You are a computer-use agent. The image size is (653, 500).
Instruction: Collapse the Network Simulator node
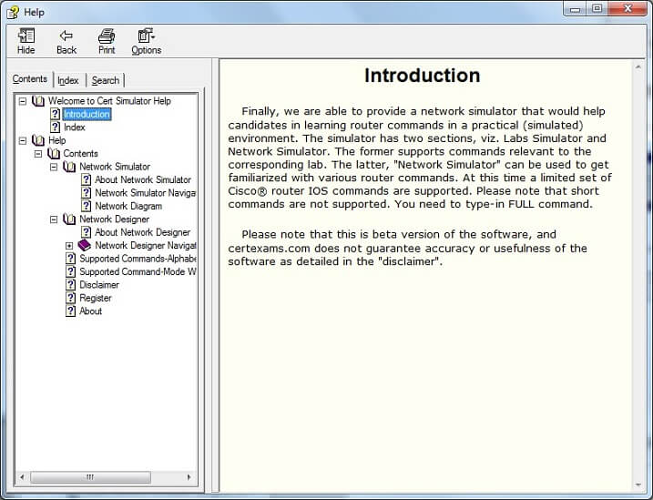tap(54, 167)
